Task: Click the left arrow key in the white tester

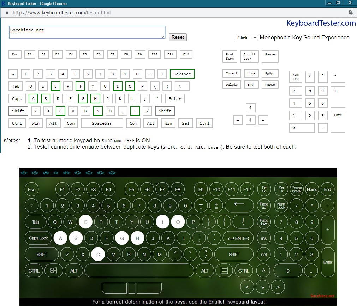Action: coord(238,120)
